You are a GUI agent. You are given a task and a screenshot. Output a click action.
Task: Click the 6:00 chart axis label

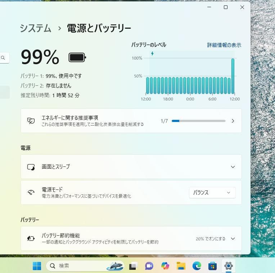212,99
